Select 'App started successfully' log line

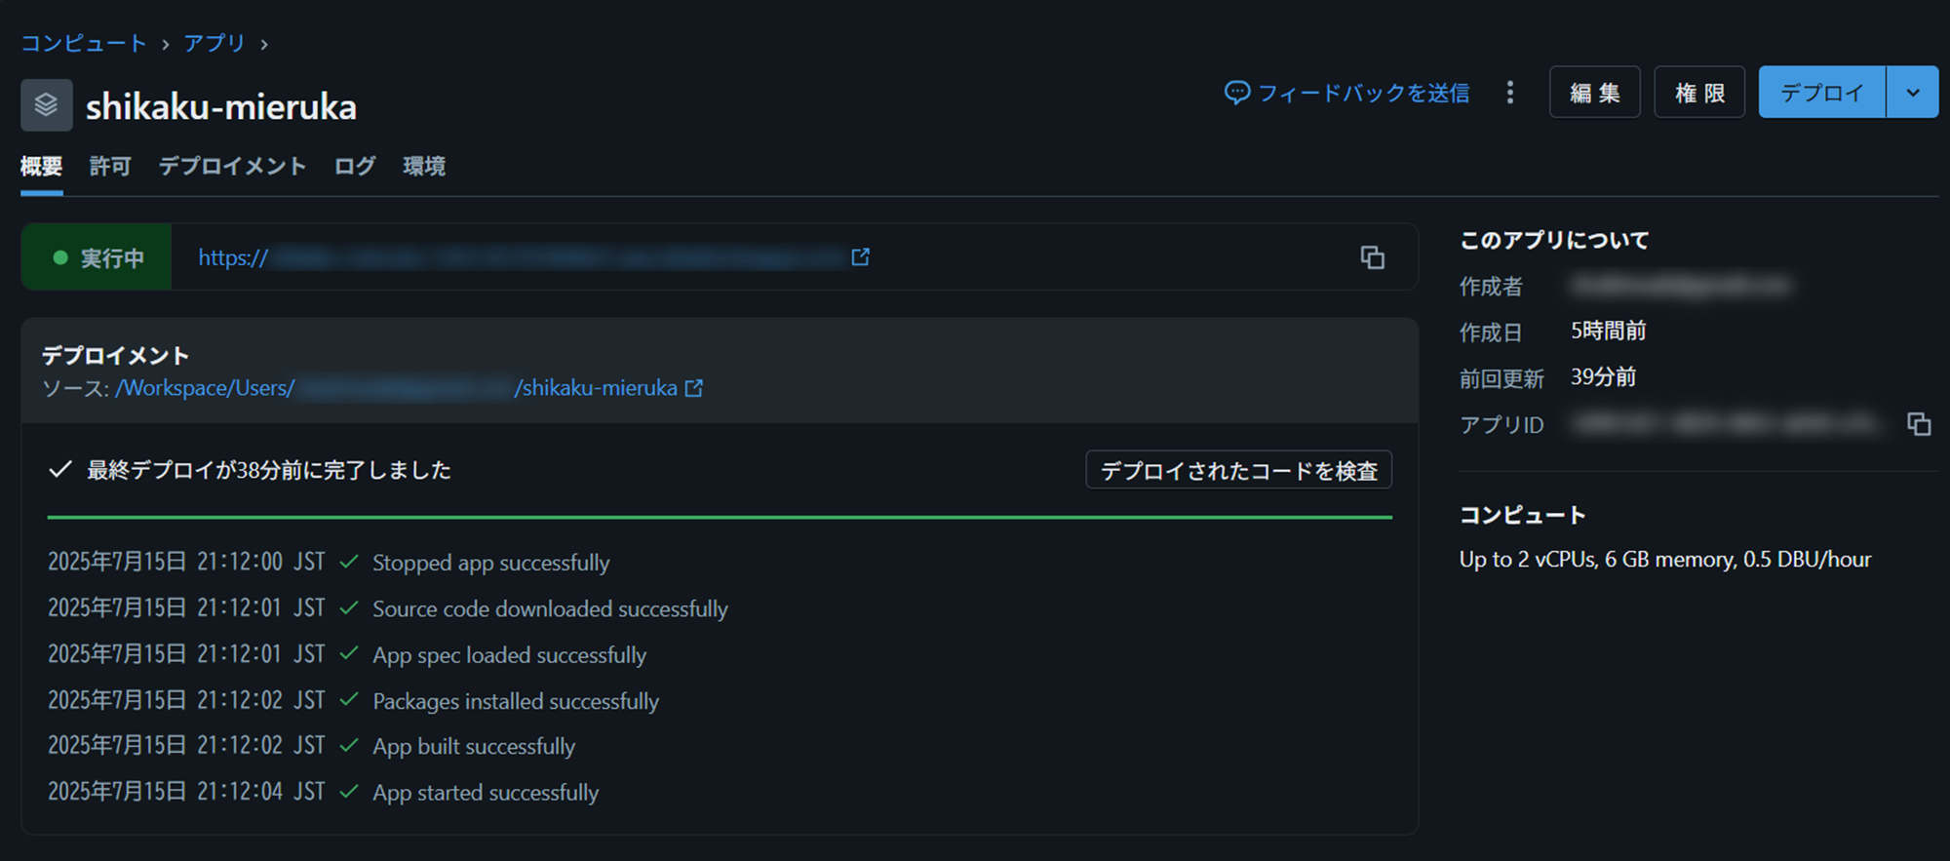[x=486, y=792]
